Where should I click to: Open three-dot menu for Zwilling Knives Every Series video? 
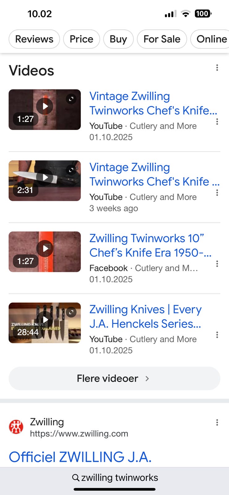pyautogui.click(x=217, y=335)
